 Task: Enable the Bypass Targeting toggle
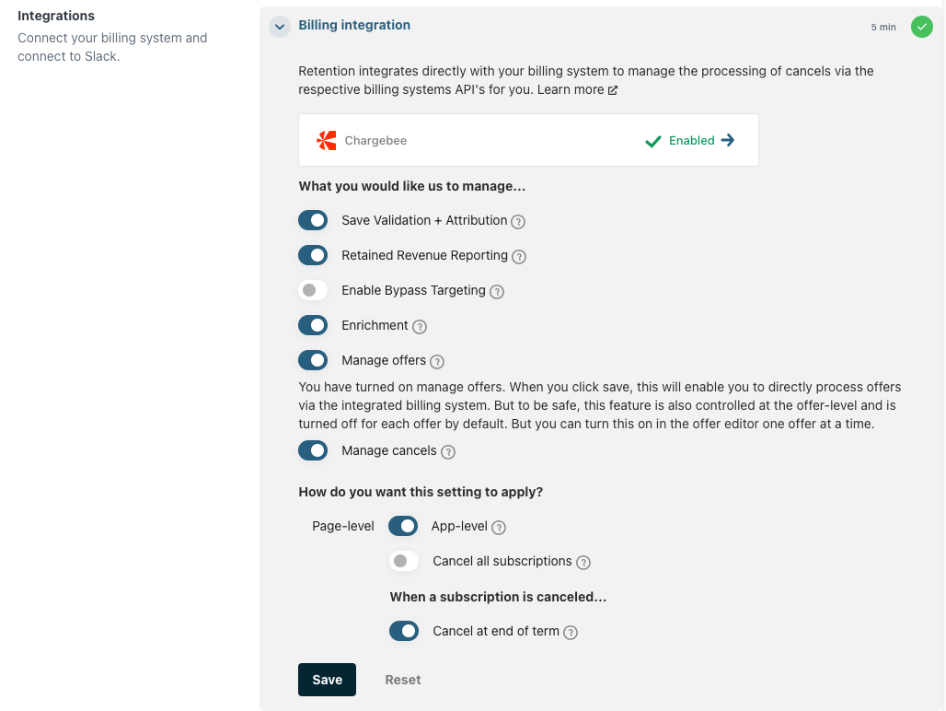pos(313,290)
